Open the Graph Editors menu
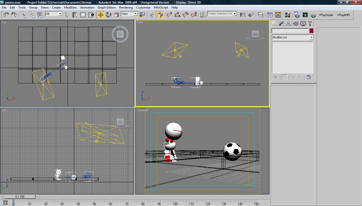 click(x=107, y=8)
